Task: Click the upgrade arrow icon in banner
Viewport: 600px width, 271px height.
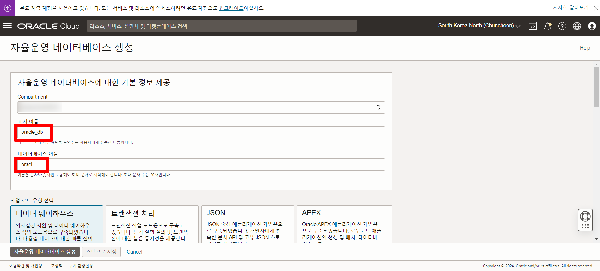Action: [7, 8]
